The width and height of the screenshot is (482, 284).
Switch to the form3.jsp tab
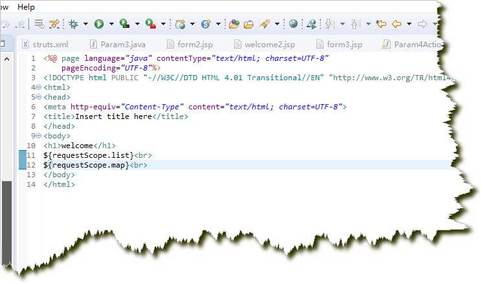coord(340,45)
